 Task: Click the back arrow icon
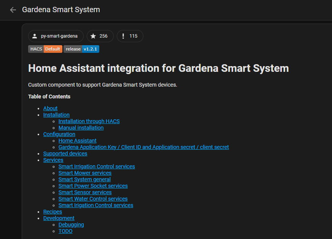(x=13, y=10)
